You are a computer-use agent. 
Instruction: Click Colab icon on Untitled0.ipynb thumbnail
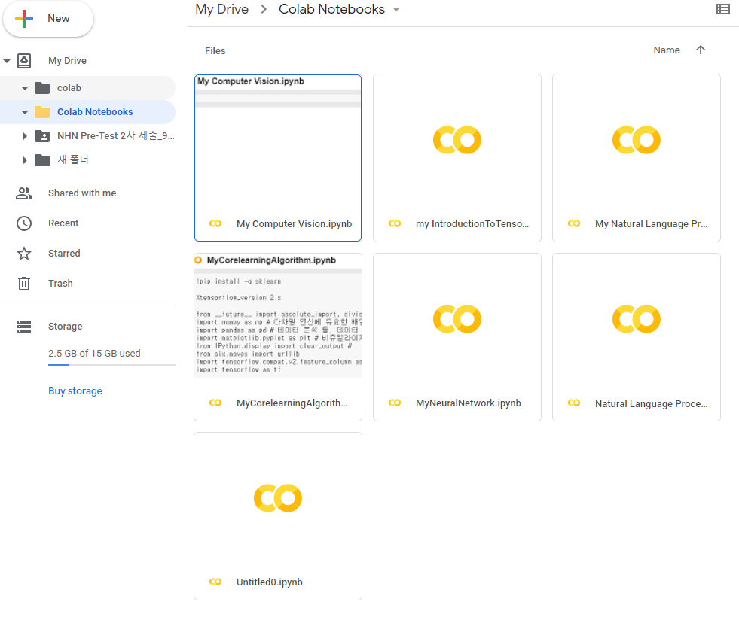[x=277, y=497]
